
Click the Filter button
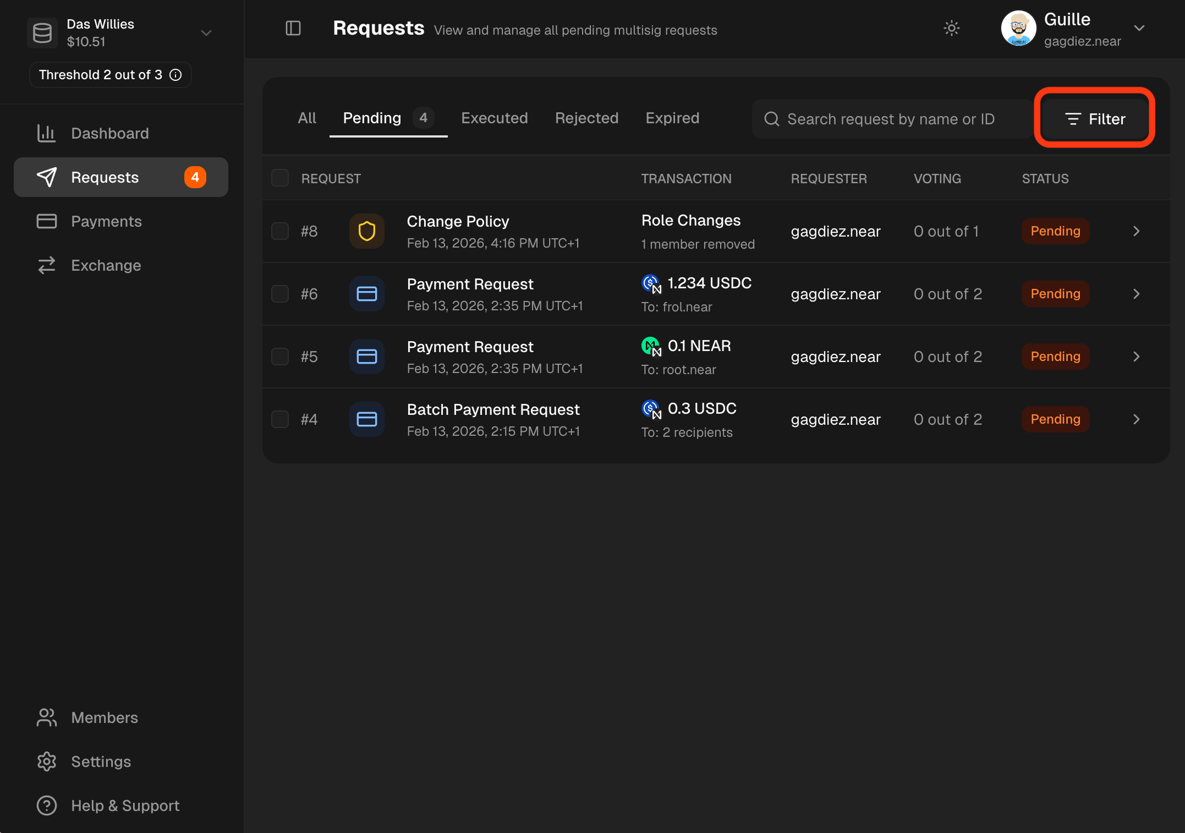point(1095,119)
